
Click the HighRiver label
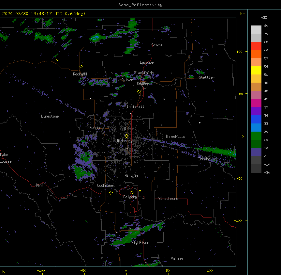click(140, 243)
